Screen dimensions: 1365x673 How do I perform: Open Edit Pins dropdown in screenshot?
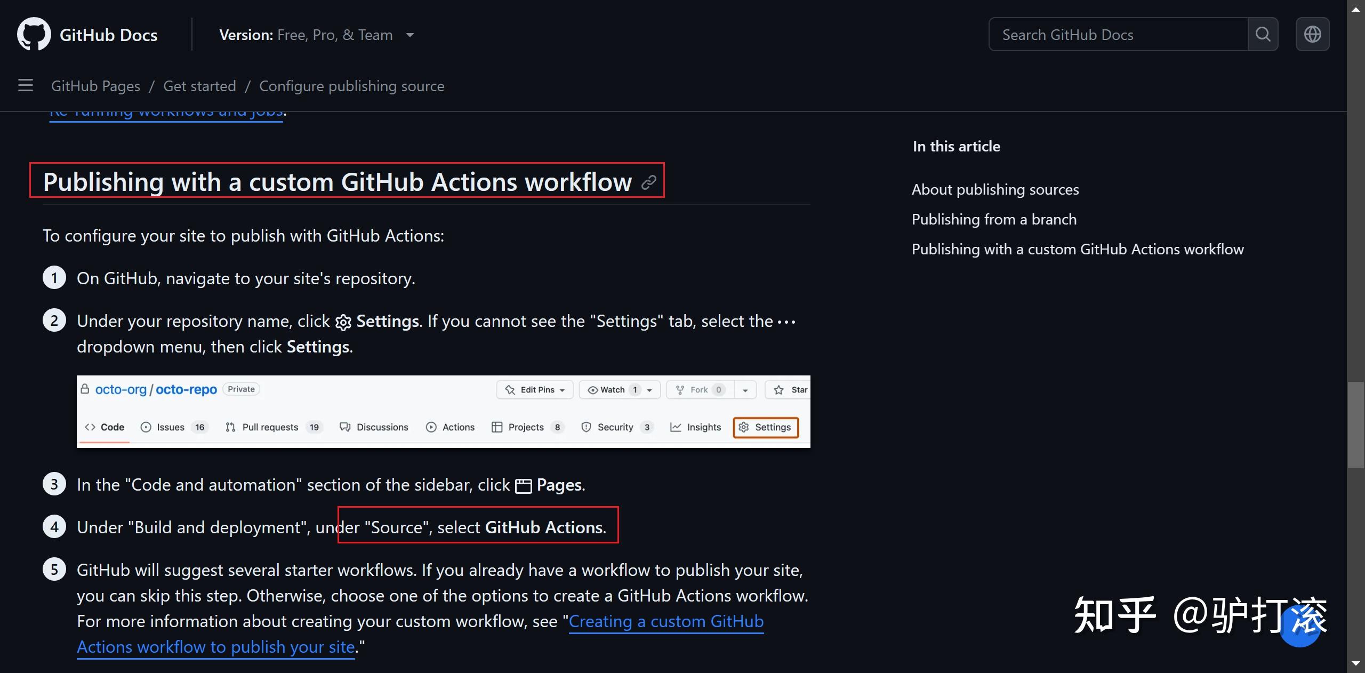(x=535, y=390)
